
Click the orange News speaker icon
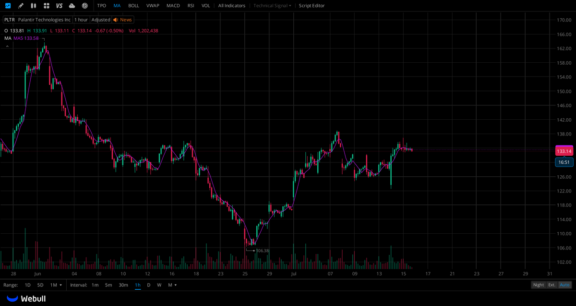[116, 20]
